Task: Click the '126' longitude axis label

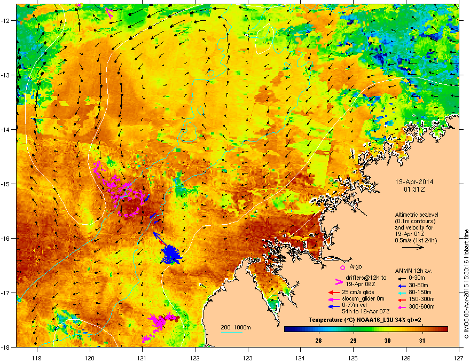Action: point(406,358)
